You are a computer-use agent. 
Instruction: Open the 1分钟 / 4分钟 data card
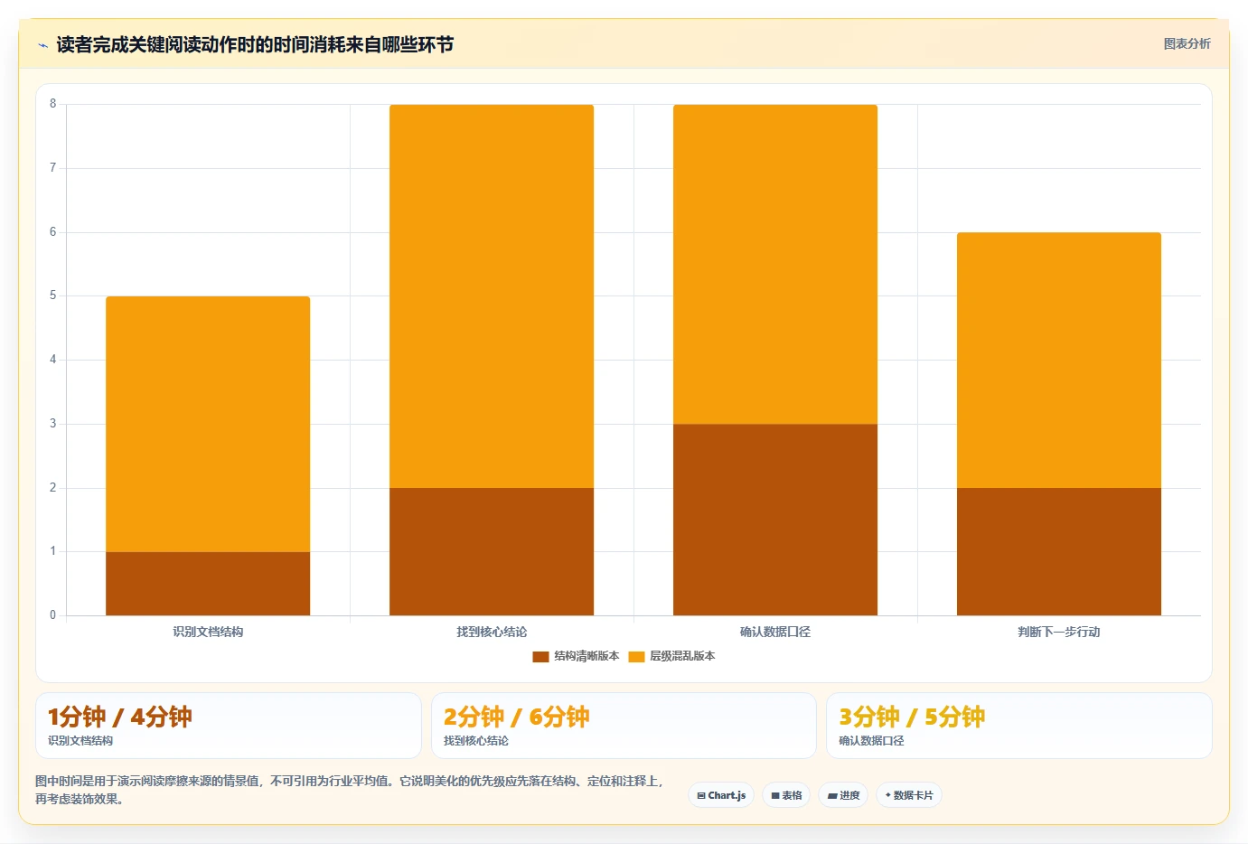click(229, 726)
